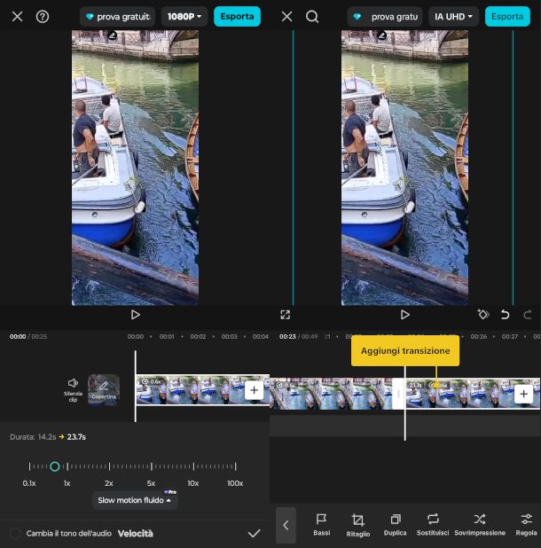
Task: Close the left editor with X icon
Action: click(17, 17)
